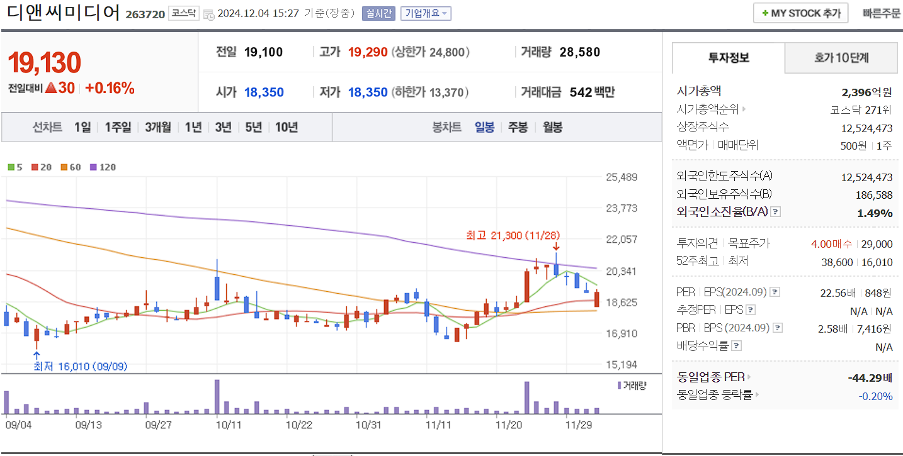
Task: Click the orange 60-day average color swatch
Action: click(x=64, y=167)
